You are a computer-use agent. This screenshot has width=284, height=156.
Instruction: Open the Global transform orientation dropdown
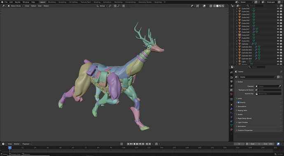click(x=102, y=6)
